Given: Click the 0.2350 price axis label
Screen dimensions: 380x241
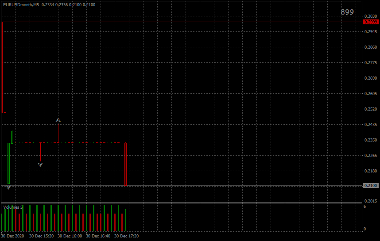Looking at the screenshot, I should [371, 140].
